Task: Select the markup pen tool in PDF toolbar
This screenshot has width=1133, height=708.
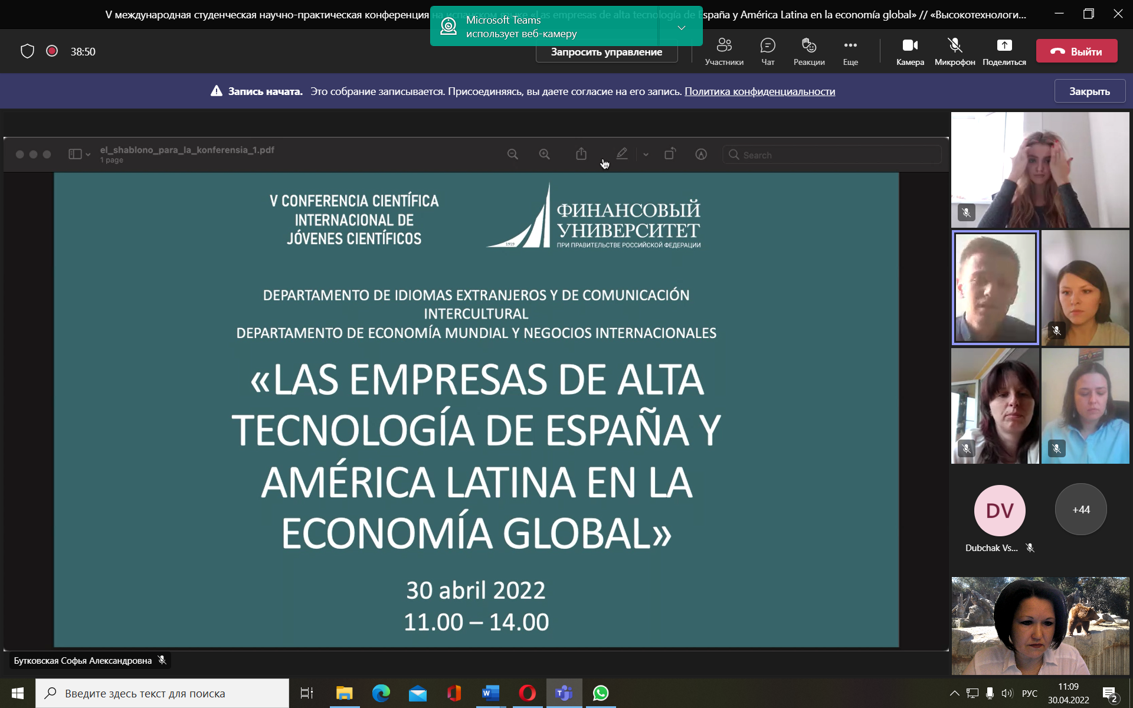Action: click(622, 154)
